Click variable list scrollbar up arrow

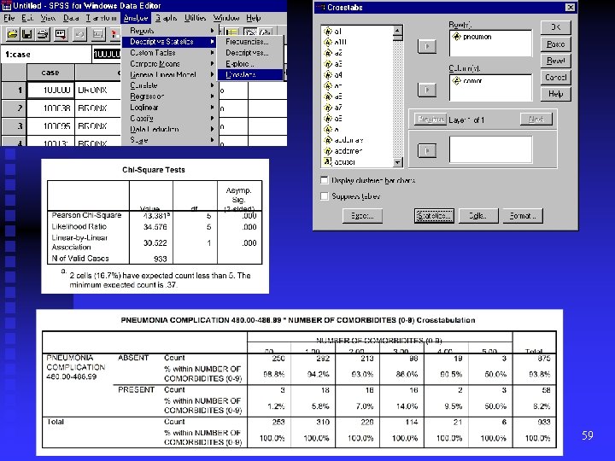point(398,30)
